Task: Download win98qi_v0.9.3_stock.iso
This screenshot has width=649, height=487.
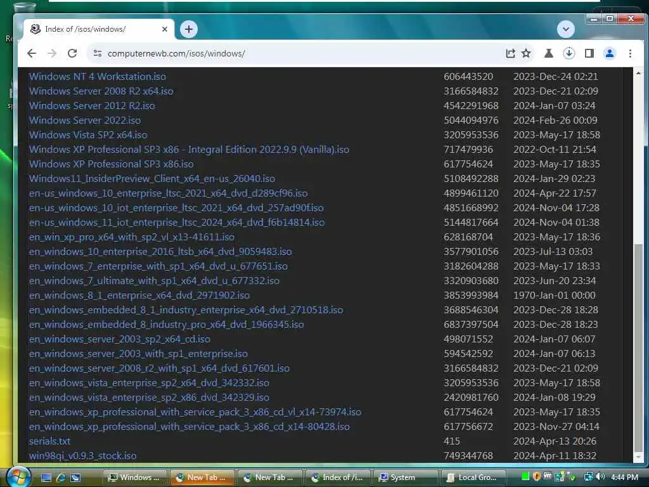Action: pyautogui.click(x=83, y=456)
